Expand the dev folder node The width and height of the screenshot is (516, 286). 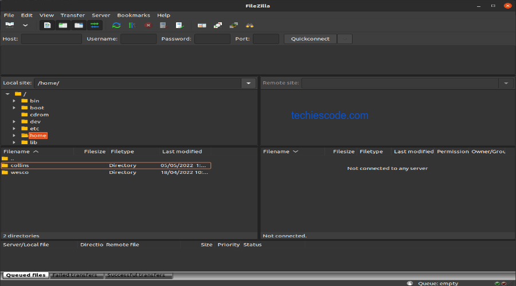tap(14, 121)
